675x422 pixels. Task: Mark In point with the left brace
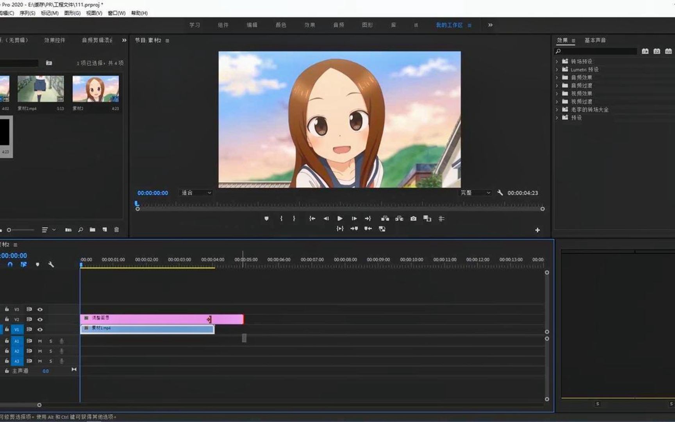coord(281,218)
